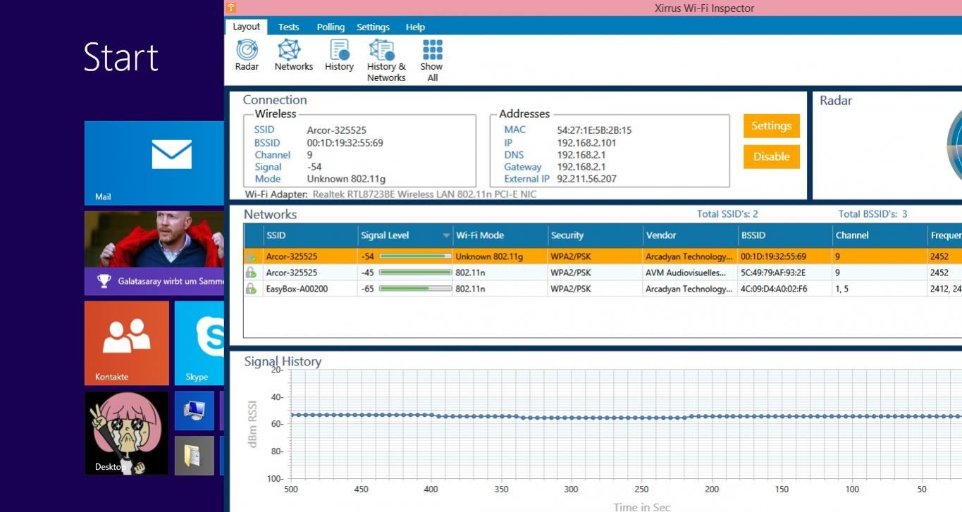Click the Vendor column header

point(691,235)
